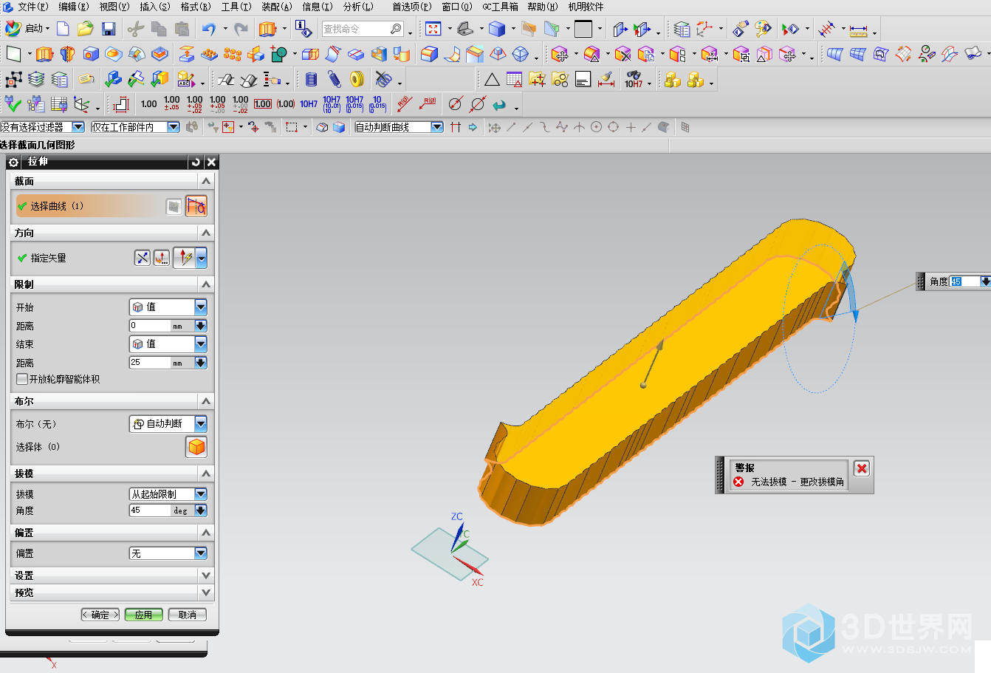Click the 应用 button
991x673 pixels.
(143, 615)
